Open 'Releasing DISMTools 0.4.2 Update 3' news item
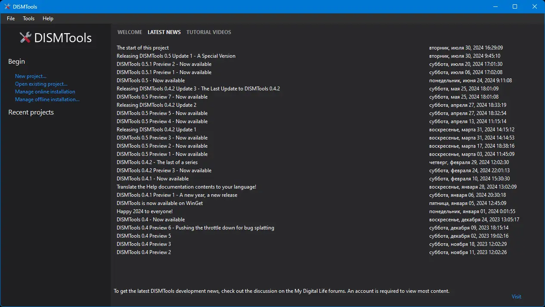Viewport: 545px width, 307px height. coord(198,89)
